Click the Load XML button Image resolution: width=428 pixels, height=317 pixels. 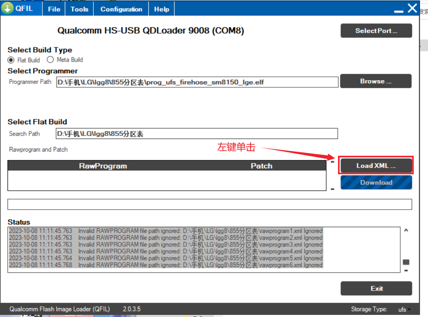[x=376, y=166]
